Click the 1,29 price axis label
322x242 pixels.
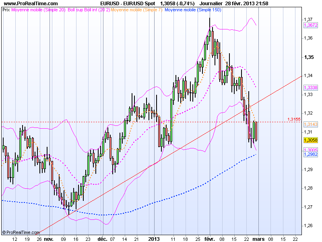(x=308, y=169)
